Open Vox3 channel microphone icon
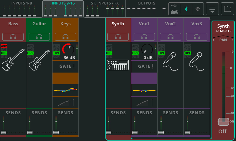 point(196,61)
